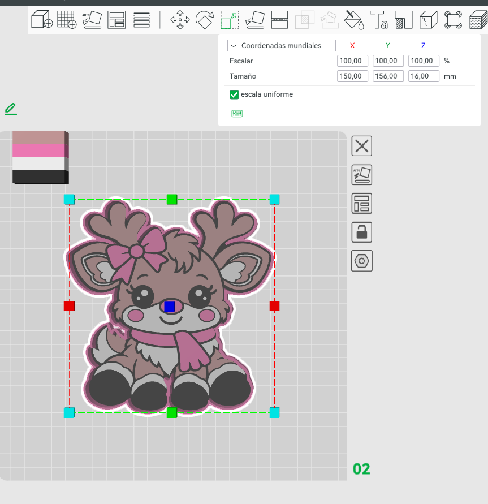Toggle the active Scale tool
Screen dimensions: 488x504
230,20
